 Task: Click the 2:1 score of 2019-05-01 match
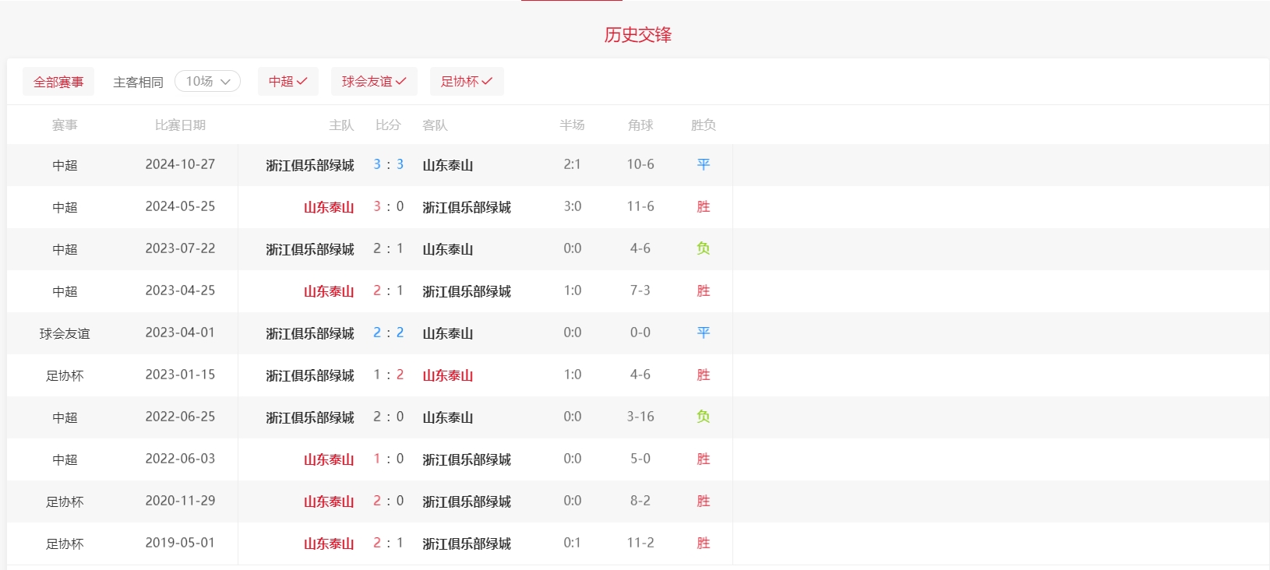[388, 543]
